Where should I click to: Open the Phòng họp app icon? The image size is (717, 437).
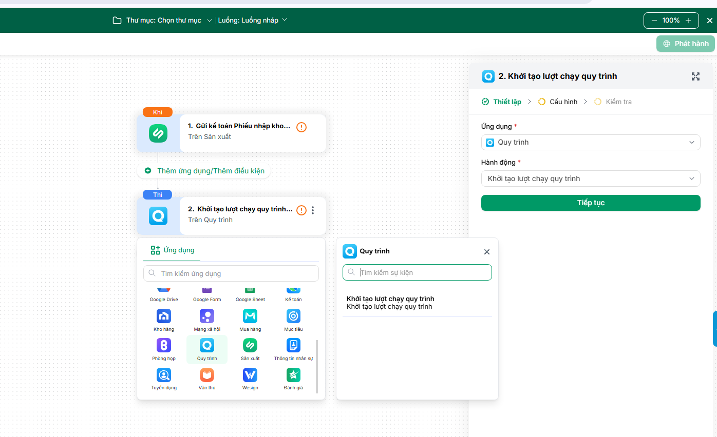[164, 345]
